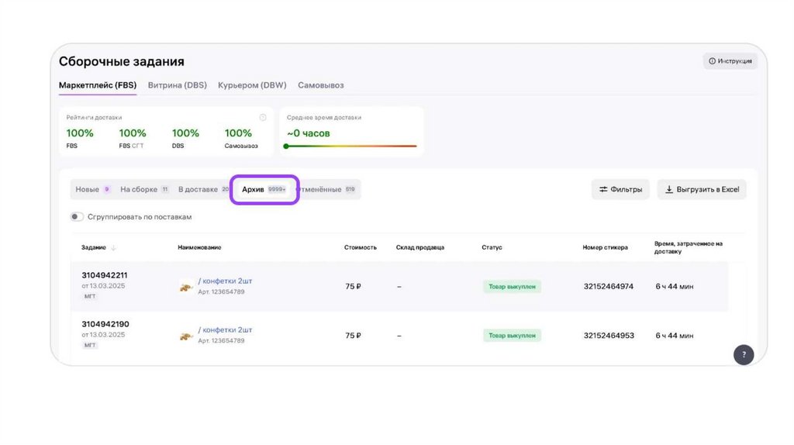
Task: Click the average delivery time gradient bar
Action: coord(351,146)
